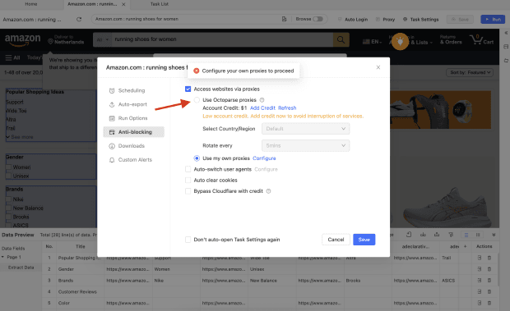The height and width of the screenshot is (311, 510).
Task: Click the Amazon search magnifier button
Action: click(x=341, y=40)
